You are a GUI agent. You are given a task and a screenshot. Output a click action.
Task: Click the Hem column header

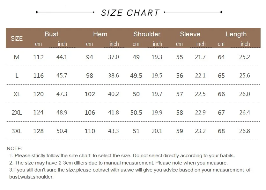pos(100,34)
